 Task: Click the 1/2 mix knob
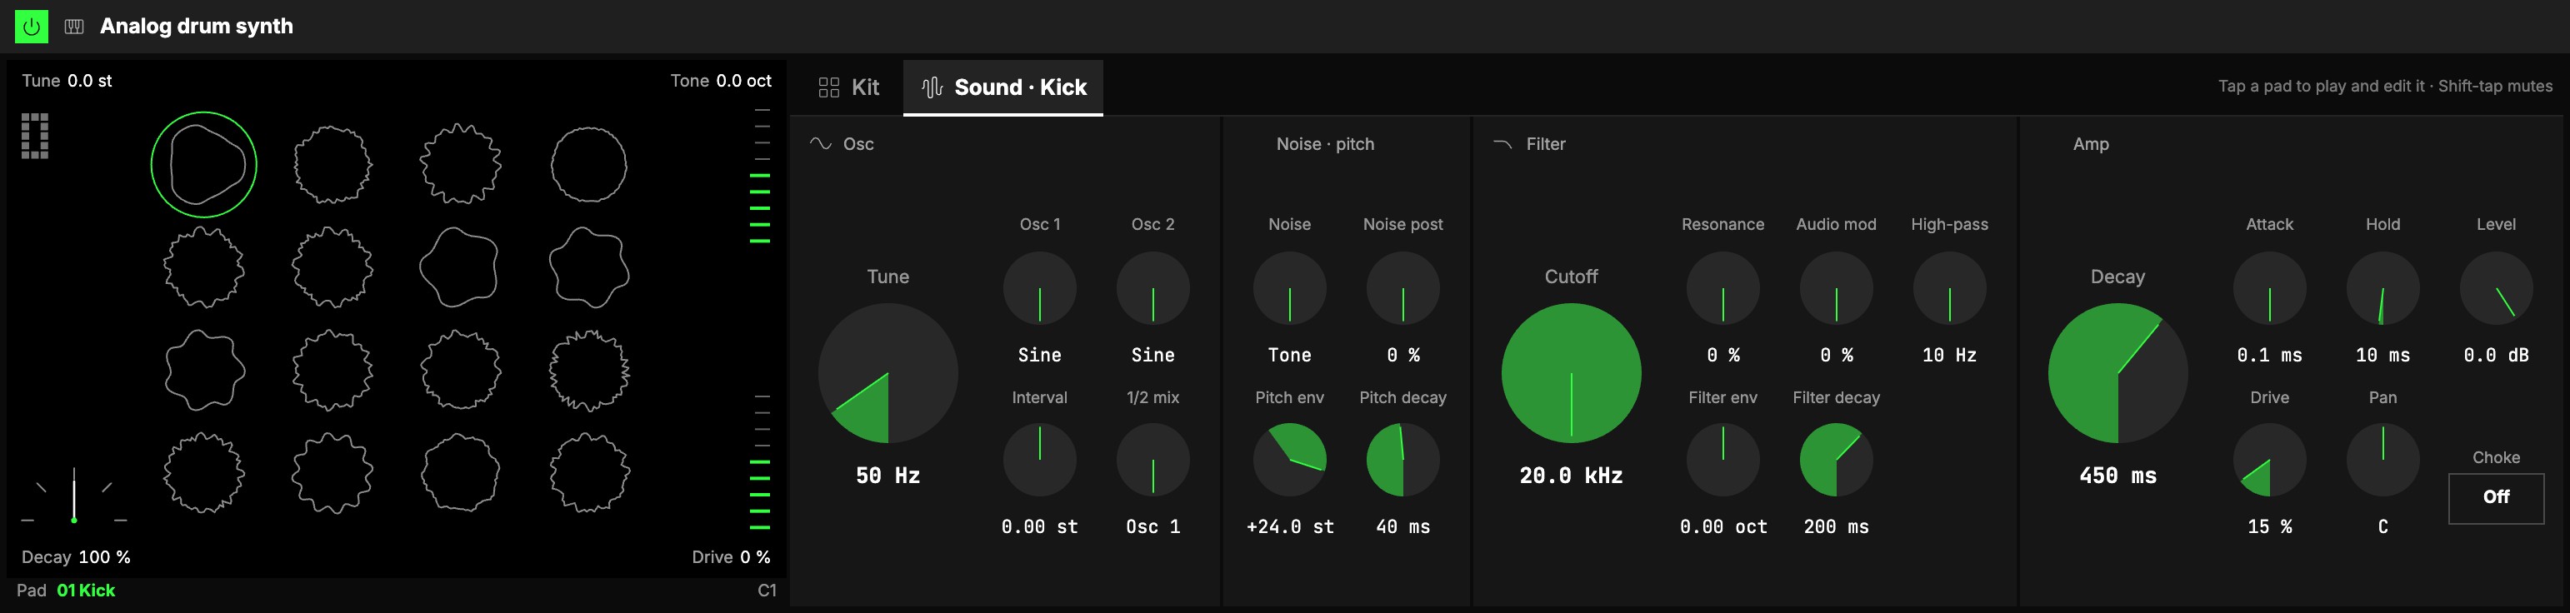pyautogui.click(x=1153, y=460)
